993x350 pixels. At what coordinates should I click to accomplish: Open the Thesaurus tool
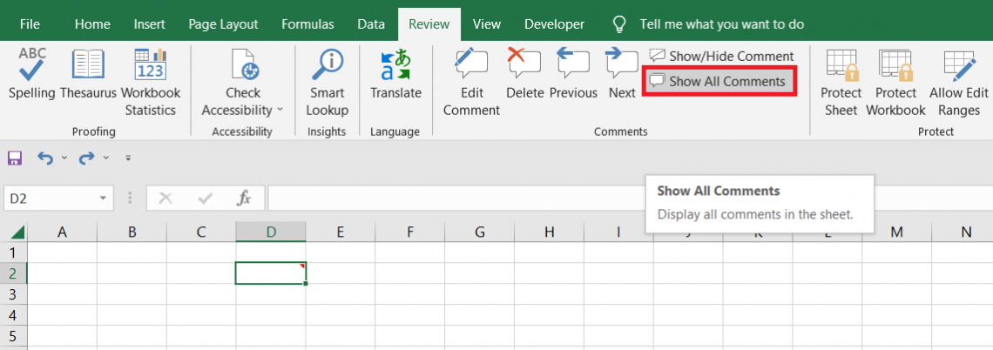[x=88, y=74]
